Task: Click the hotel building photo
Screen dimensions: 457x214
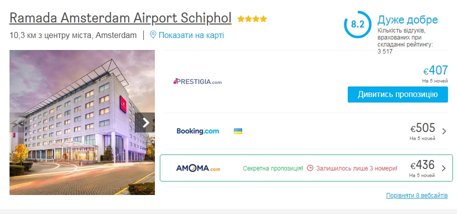Action: pos(75,122)
